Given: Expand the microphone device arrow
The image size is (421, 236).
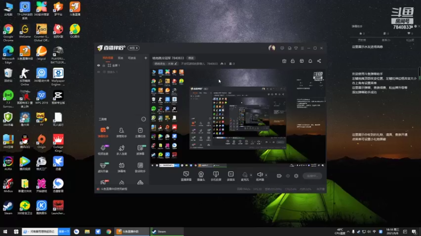Looking at the screenshot, I should (251, 175).
